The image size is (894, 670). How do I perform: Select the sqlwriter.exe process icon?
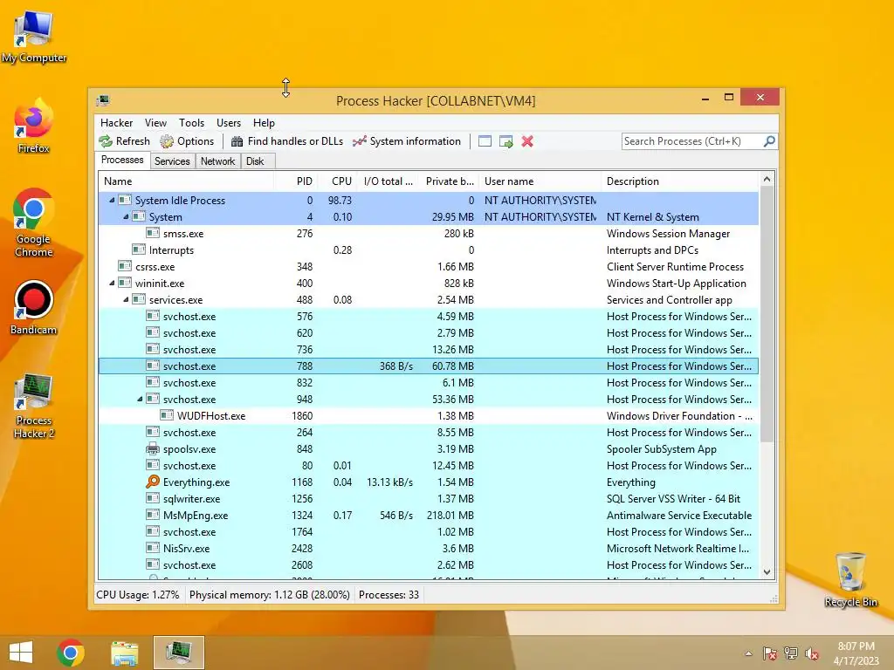(x=153, y=498)
